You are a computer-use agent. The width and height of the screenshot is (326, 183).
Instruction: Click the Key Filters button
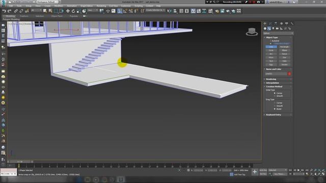tap(280, 174)
